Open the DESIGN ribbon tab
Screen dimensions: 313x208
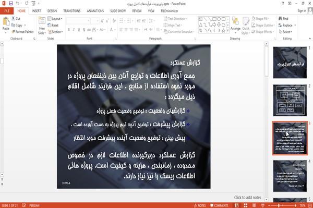52,11
